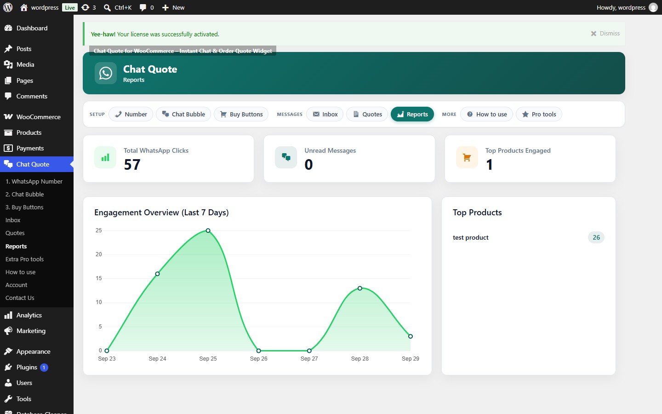Viewport: 662px width, 414px height.
Task: Click the Media sidebar icon
Action: pos(8,64)
